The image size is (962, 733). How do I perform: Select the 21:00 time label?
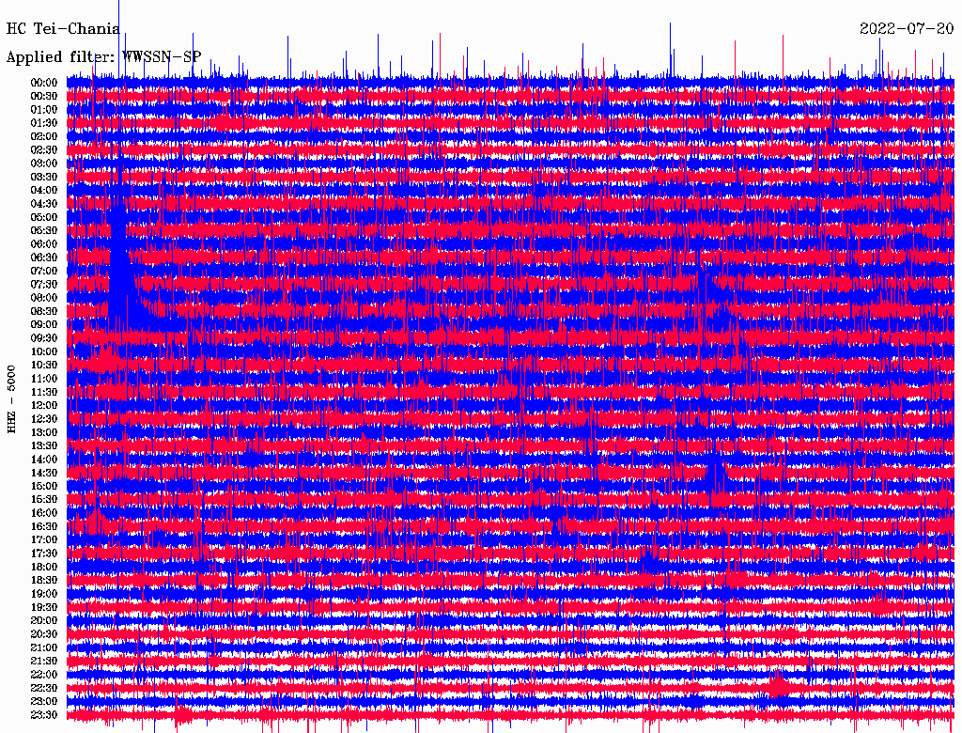click(43, 647)
